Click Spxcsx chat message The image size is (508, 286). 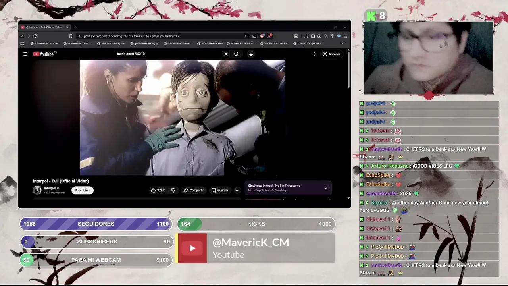point(429,207)
